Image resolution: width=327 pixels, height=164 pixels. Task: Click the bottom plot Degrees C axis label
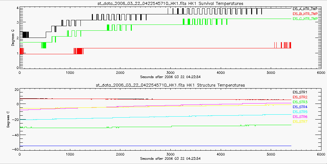[8, 119]
